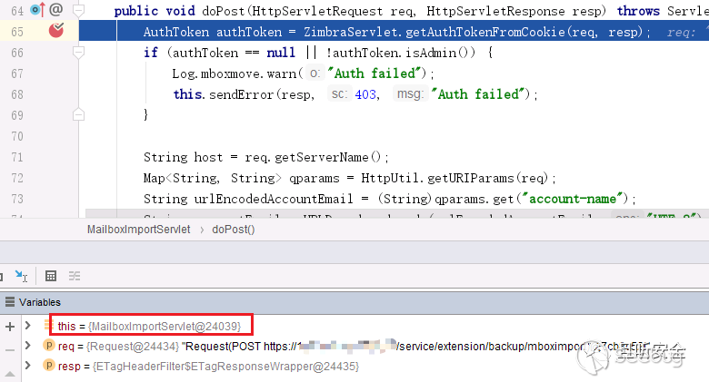Select the 'req = {Request@24434}' variable row

pos(365,346)
